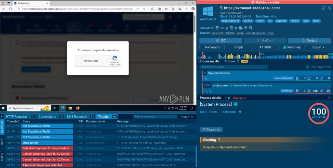
Task: Open Windows Start menu
Action: (x=3, y=108)
